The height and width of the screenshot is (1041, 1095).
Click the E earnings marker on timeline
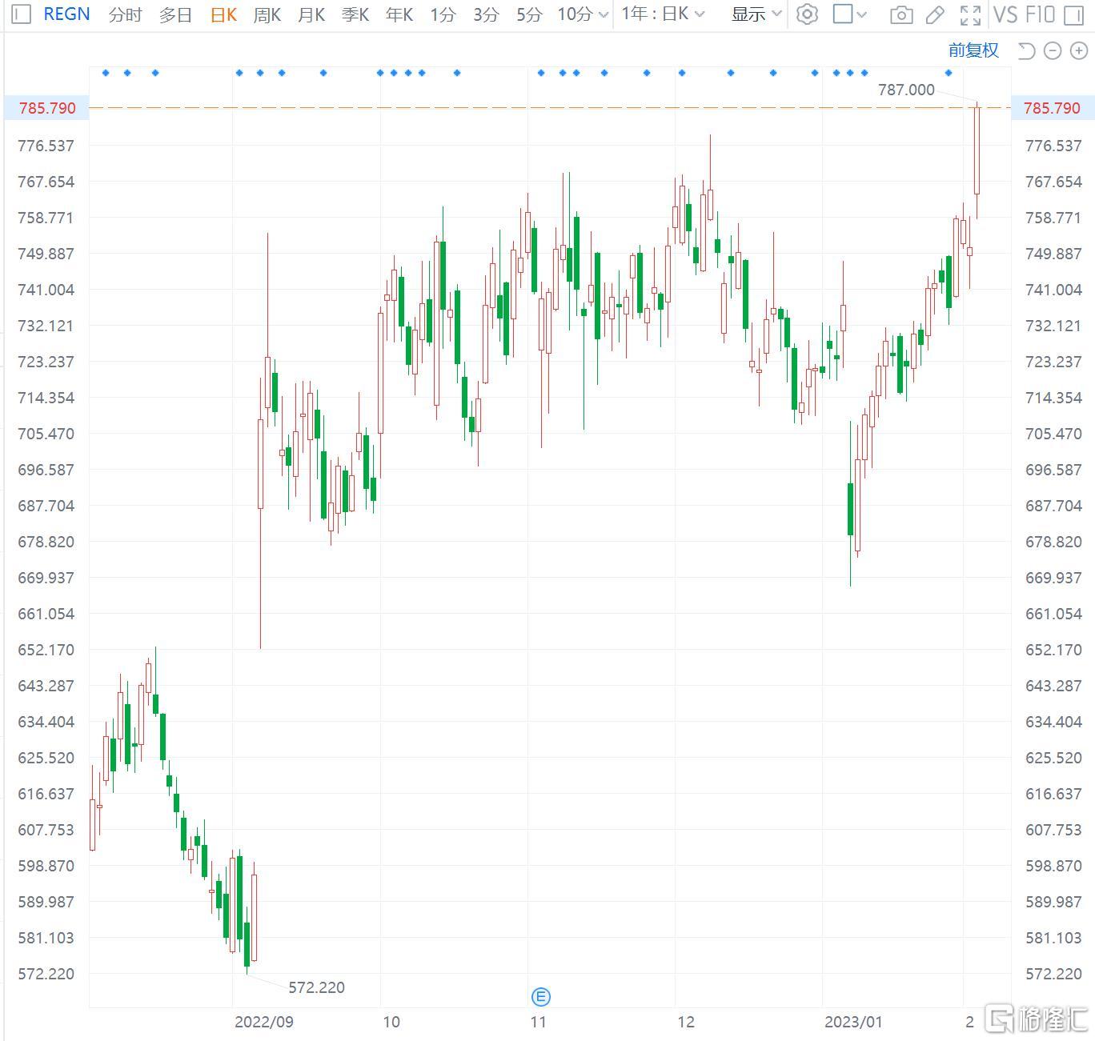pyautogui.click(x=541, y=996)
